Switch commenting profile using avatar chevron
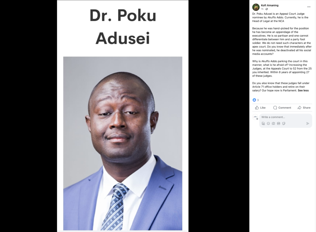316x232 pixels. click(x=257, y=119)
